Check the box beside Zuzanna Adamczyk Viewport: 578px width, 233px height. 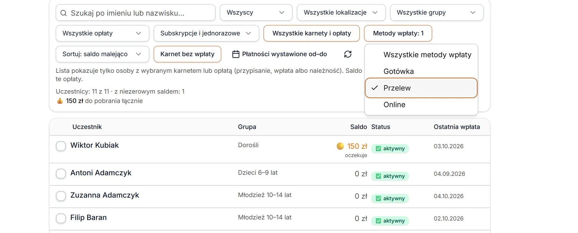(x=61, y=196)
